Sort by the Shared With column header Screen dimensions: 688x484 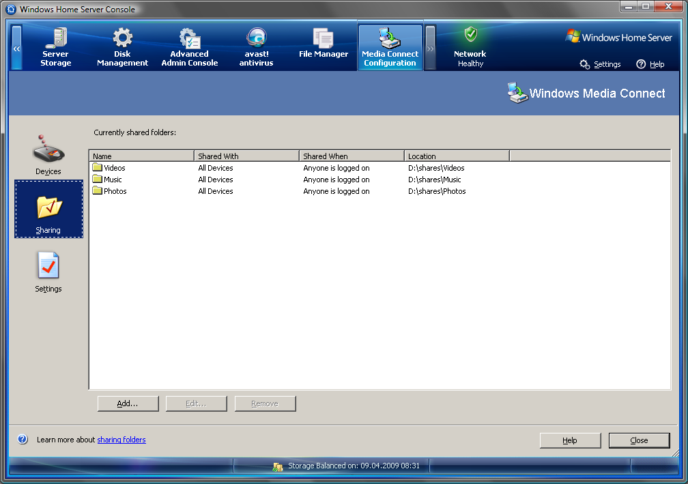(x=246, y=156)
